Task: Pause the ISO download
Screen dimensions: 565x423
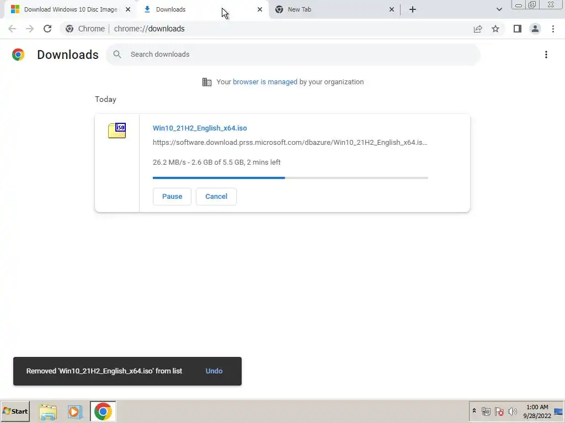Action: [x=172, y=197]
